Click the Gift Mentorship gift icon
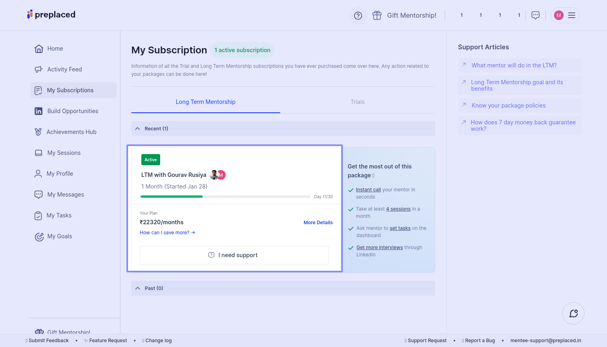Image resolution: width=607 pixels, height=347 pixels. (377, 15)
